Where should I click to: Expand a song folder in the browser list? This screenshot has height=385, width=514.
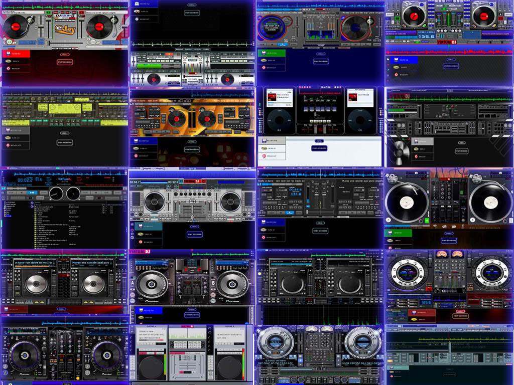[36, 221]
